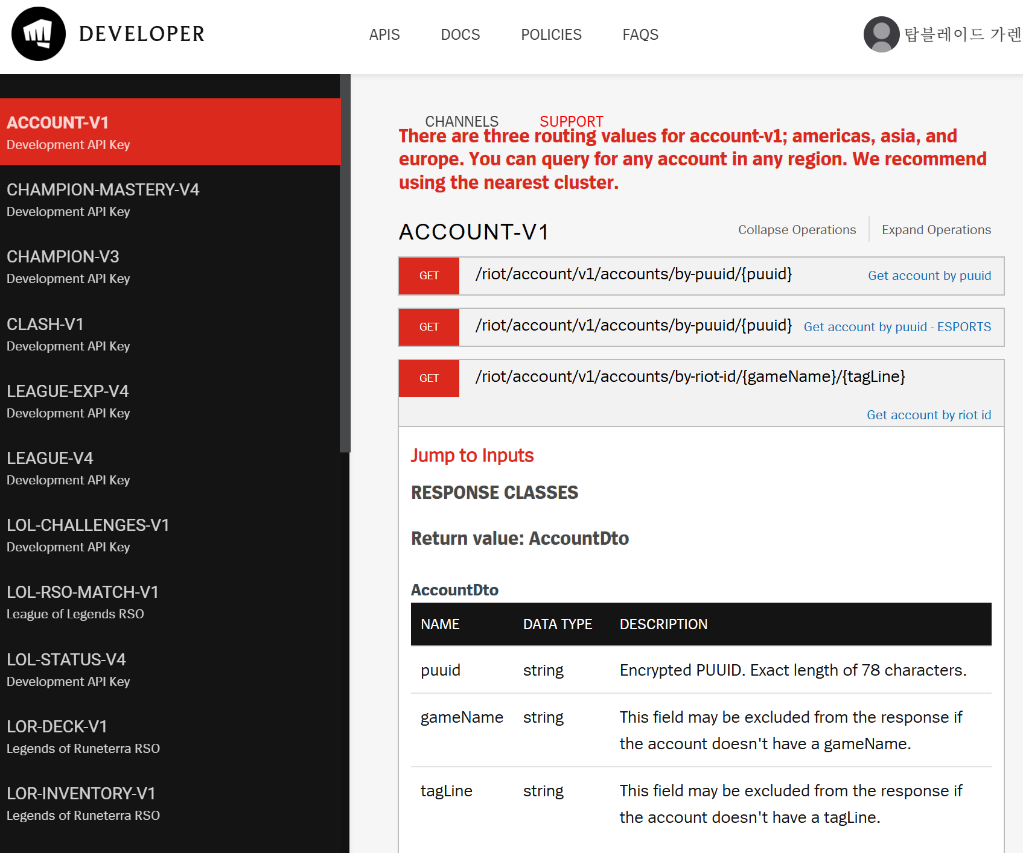Open the FAQS page
The height and width of the screenshot is (853, 1023).
pos(640,34)
